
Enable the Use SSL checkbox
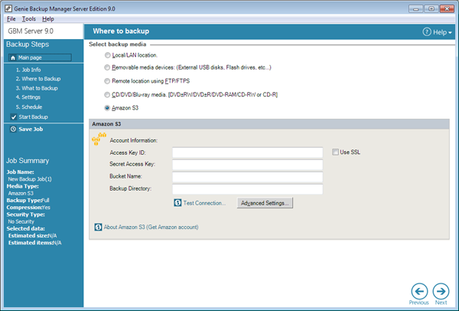pos(335,152)
